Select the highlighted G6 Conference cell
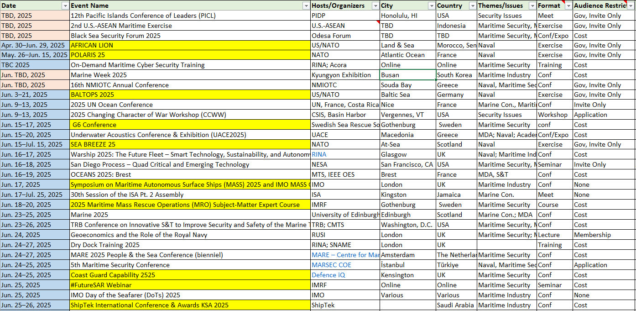This screenshot has height=311, width=636. pyautogui.click(x=190, y=125)
